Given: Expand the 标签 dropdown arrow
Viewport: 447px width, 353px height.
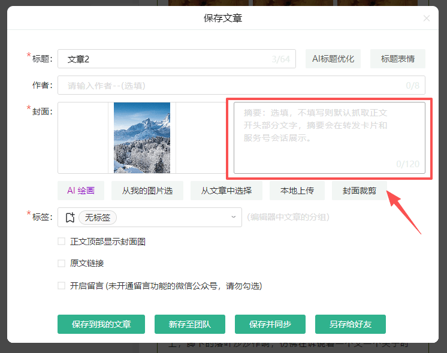Looking at the screenshot, I should (234, 218).
